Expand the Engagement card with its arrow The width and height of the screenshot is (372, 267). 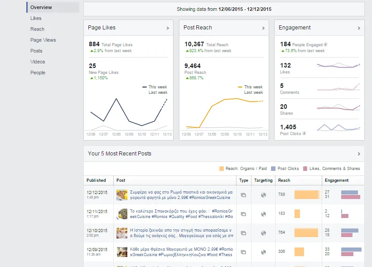(359, 28)
